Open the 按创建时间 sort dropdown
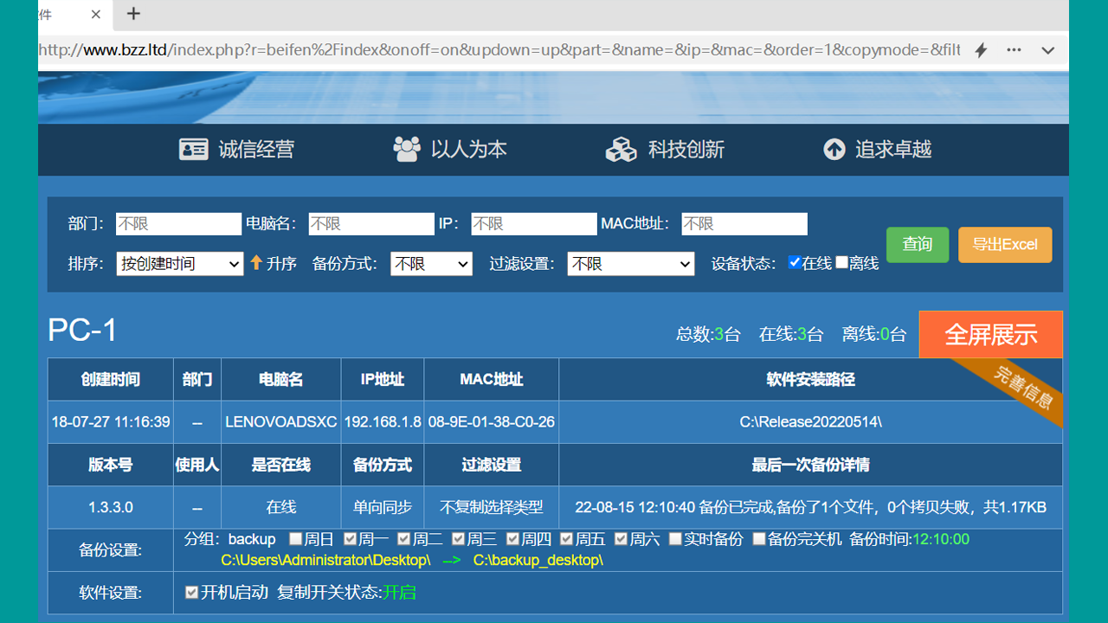This screenshot has height=623, width=1108. click(x=179, y=263)
